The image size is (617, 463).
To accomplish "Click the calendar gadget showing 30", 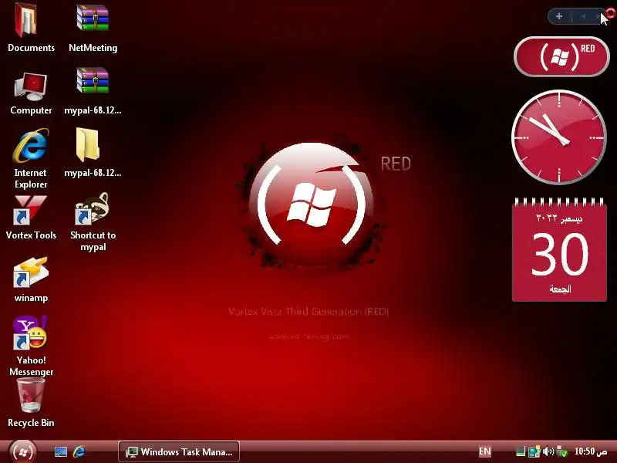I will 559,250.
